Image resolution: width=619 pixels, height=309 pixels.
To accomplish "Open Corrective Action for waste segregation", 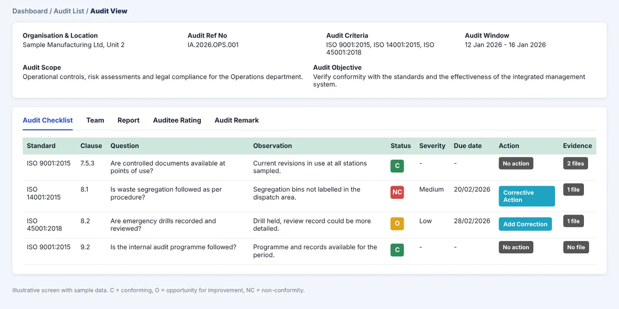I will [x=527, y=196].
